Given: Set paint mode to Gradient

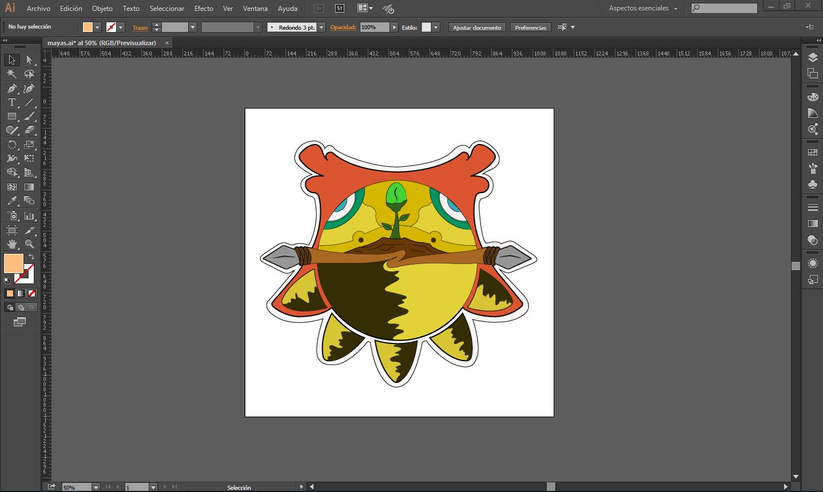Looking at the screenshot, I should coord(21,293).
